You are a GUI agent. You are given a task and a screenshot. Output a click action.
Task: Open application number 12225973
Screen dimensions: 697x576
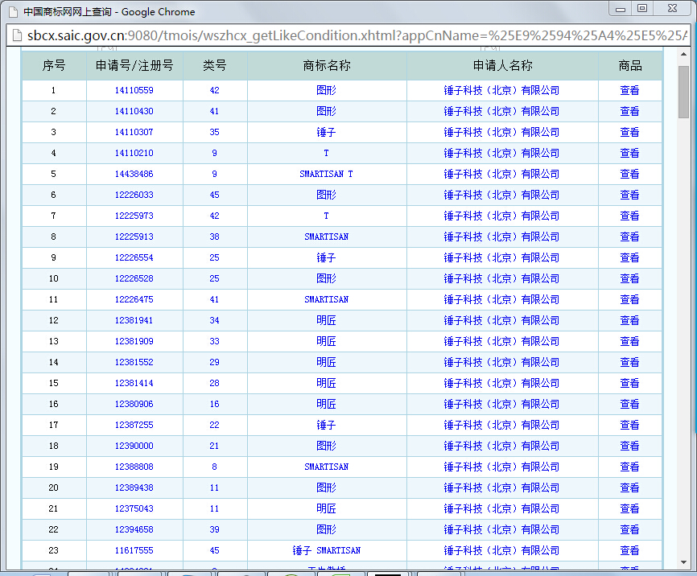(x=134, y=216)
